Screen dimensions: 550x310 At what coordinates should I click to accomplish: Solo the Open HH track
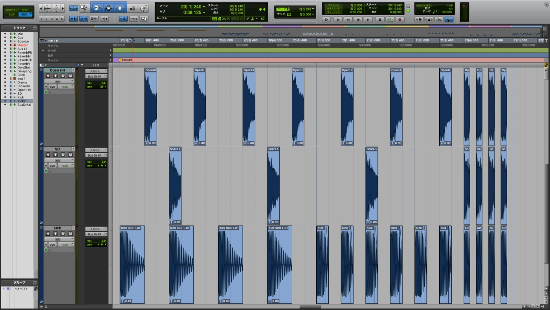tap(63, 76)
